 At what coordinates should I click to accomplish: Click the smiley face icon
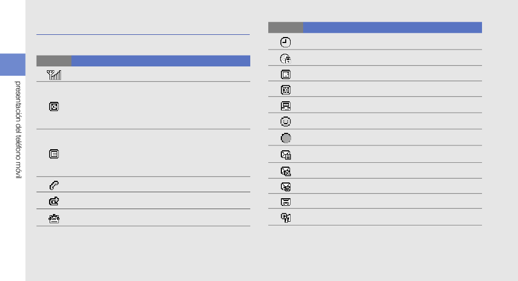pyautogui.click(x=285, y=121)
